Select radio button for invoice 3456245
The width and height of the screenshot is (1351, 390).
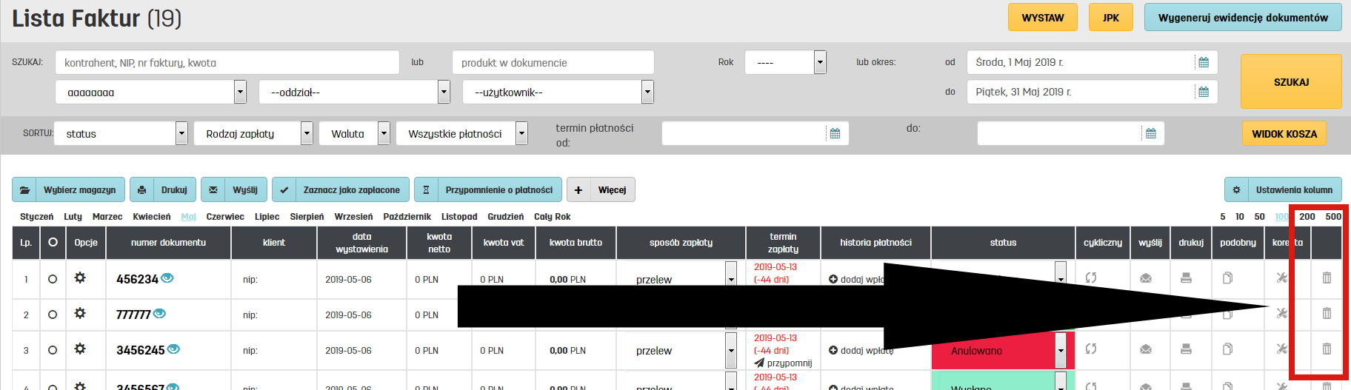point(53,350)
